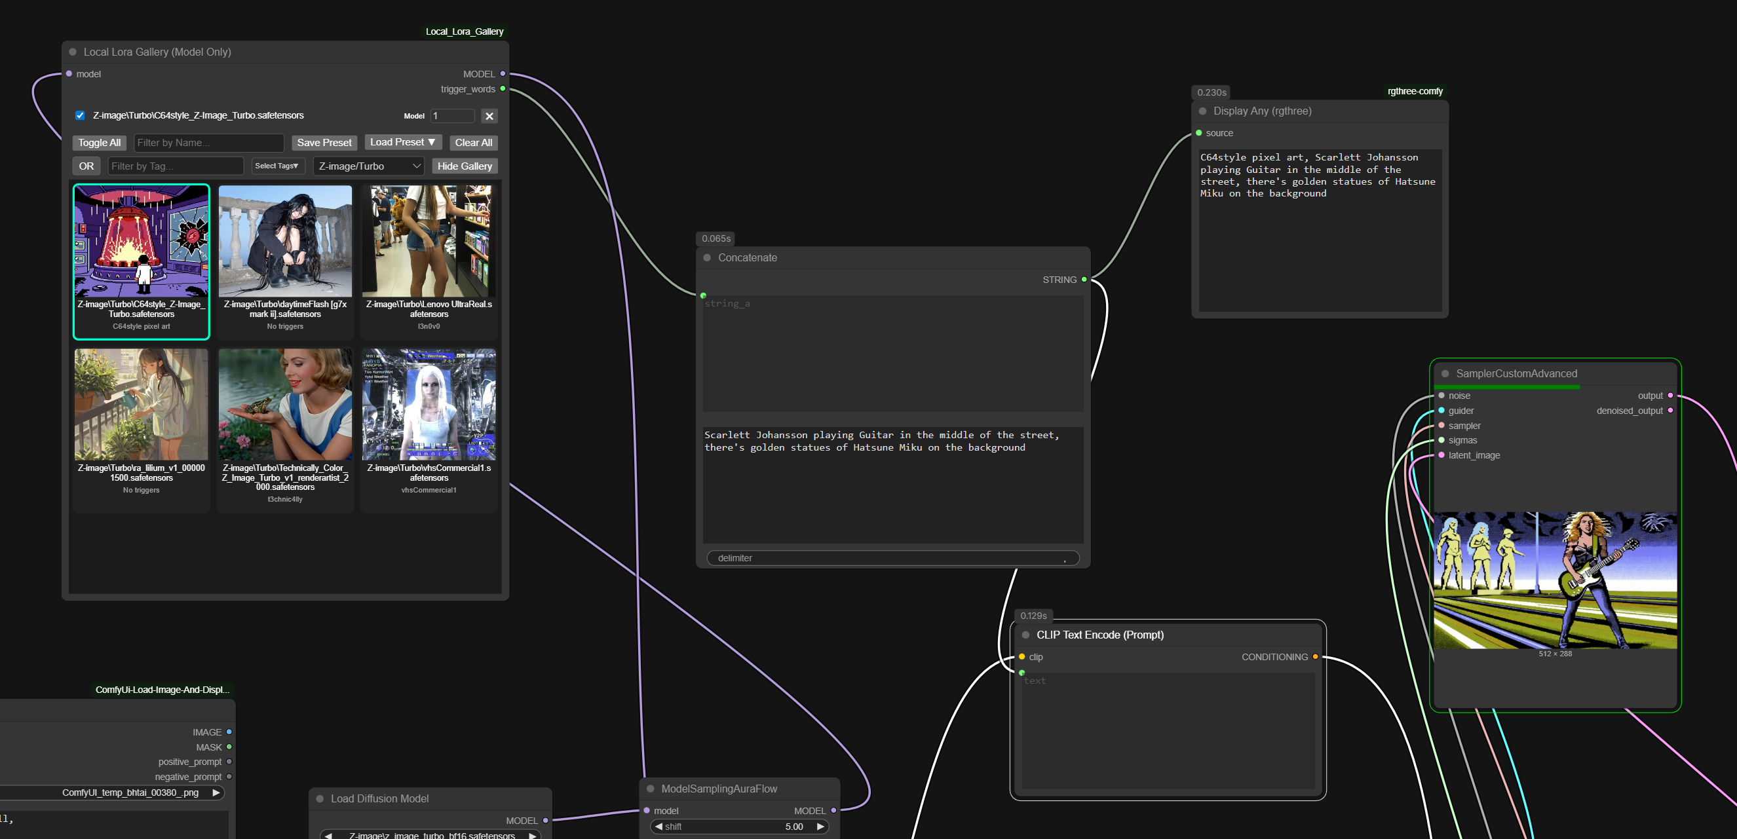Decrease shift value with left arrow
1737x839 pixels.
(659, 826)
